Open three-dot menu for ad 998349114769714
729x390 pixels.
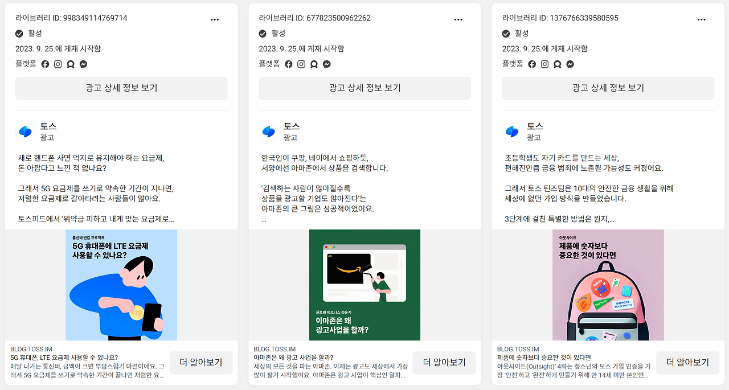coord(215,19)
